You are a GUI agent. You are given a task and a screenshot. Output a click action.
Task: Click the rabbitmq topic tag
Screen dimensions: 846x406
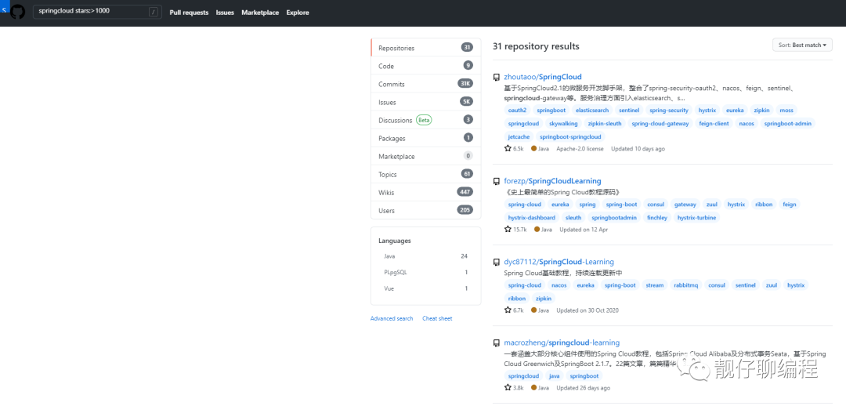685,285
